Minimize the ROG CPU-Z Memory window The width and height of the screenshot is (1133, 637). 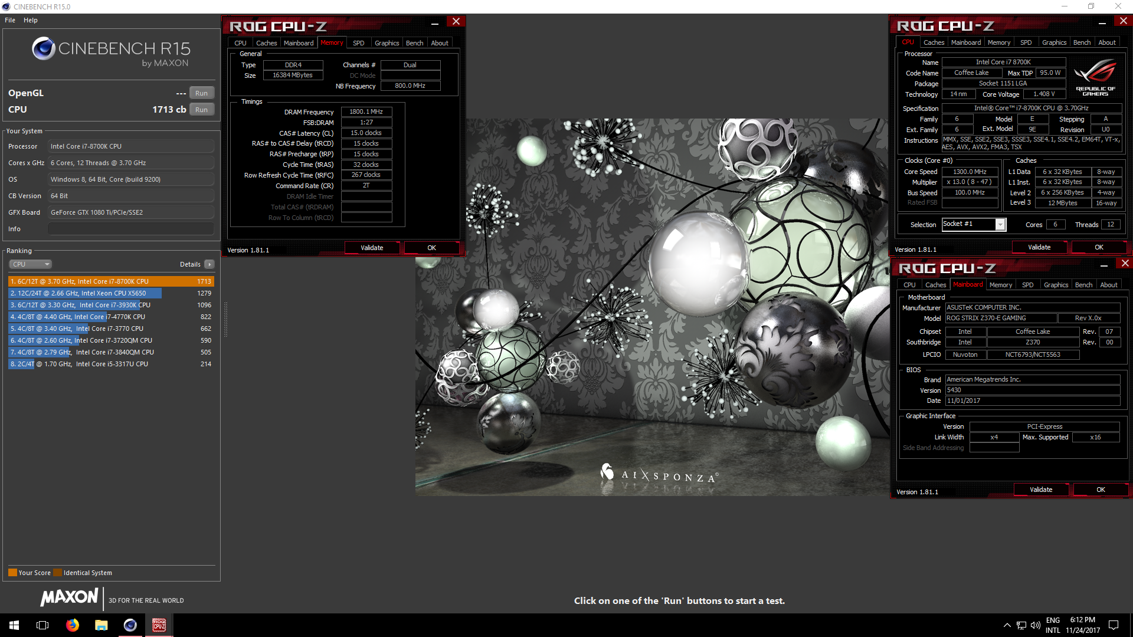point(435,22)
